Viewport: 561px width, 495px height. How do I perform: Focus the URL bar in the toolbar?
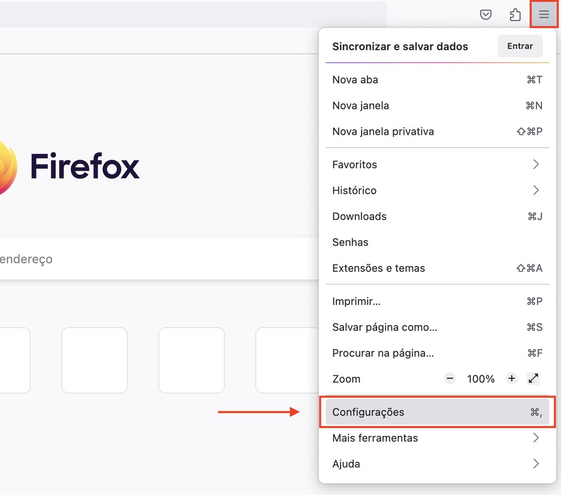(193, 15)
